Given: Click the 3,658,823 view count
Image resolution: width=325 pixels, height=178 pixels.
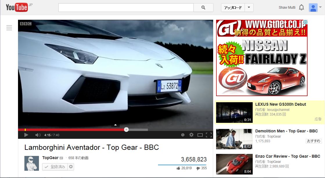Looking at the screenshot, I should pos(194,159).
